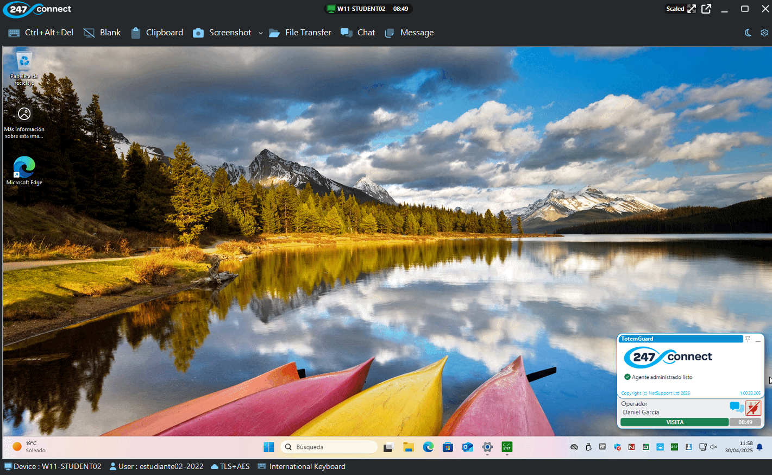772x475 pixels.
Task: Toggle the Scaled view mode
Action: click(681, 9)
